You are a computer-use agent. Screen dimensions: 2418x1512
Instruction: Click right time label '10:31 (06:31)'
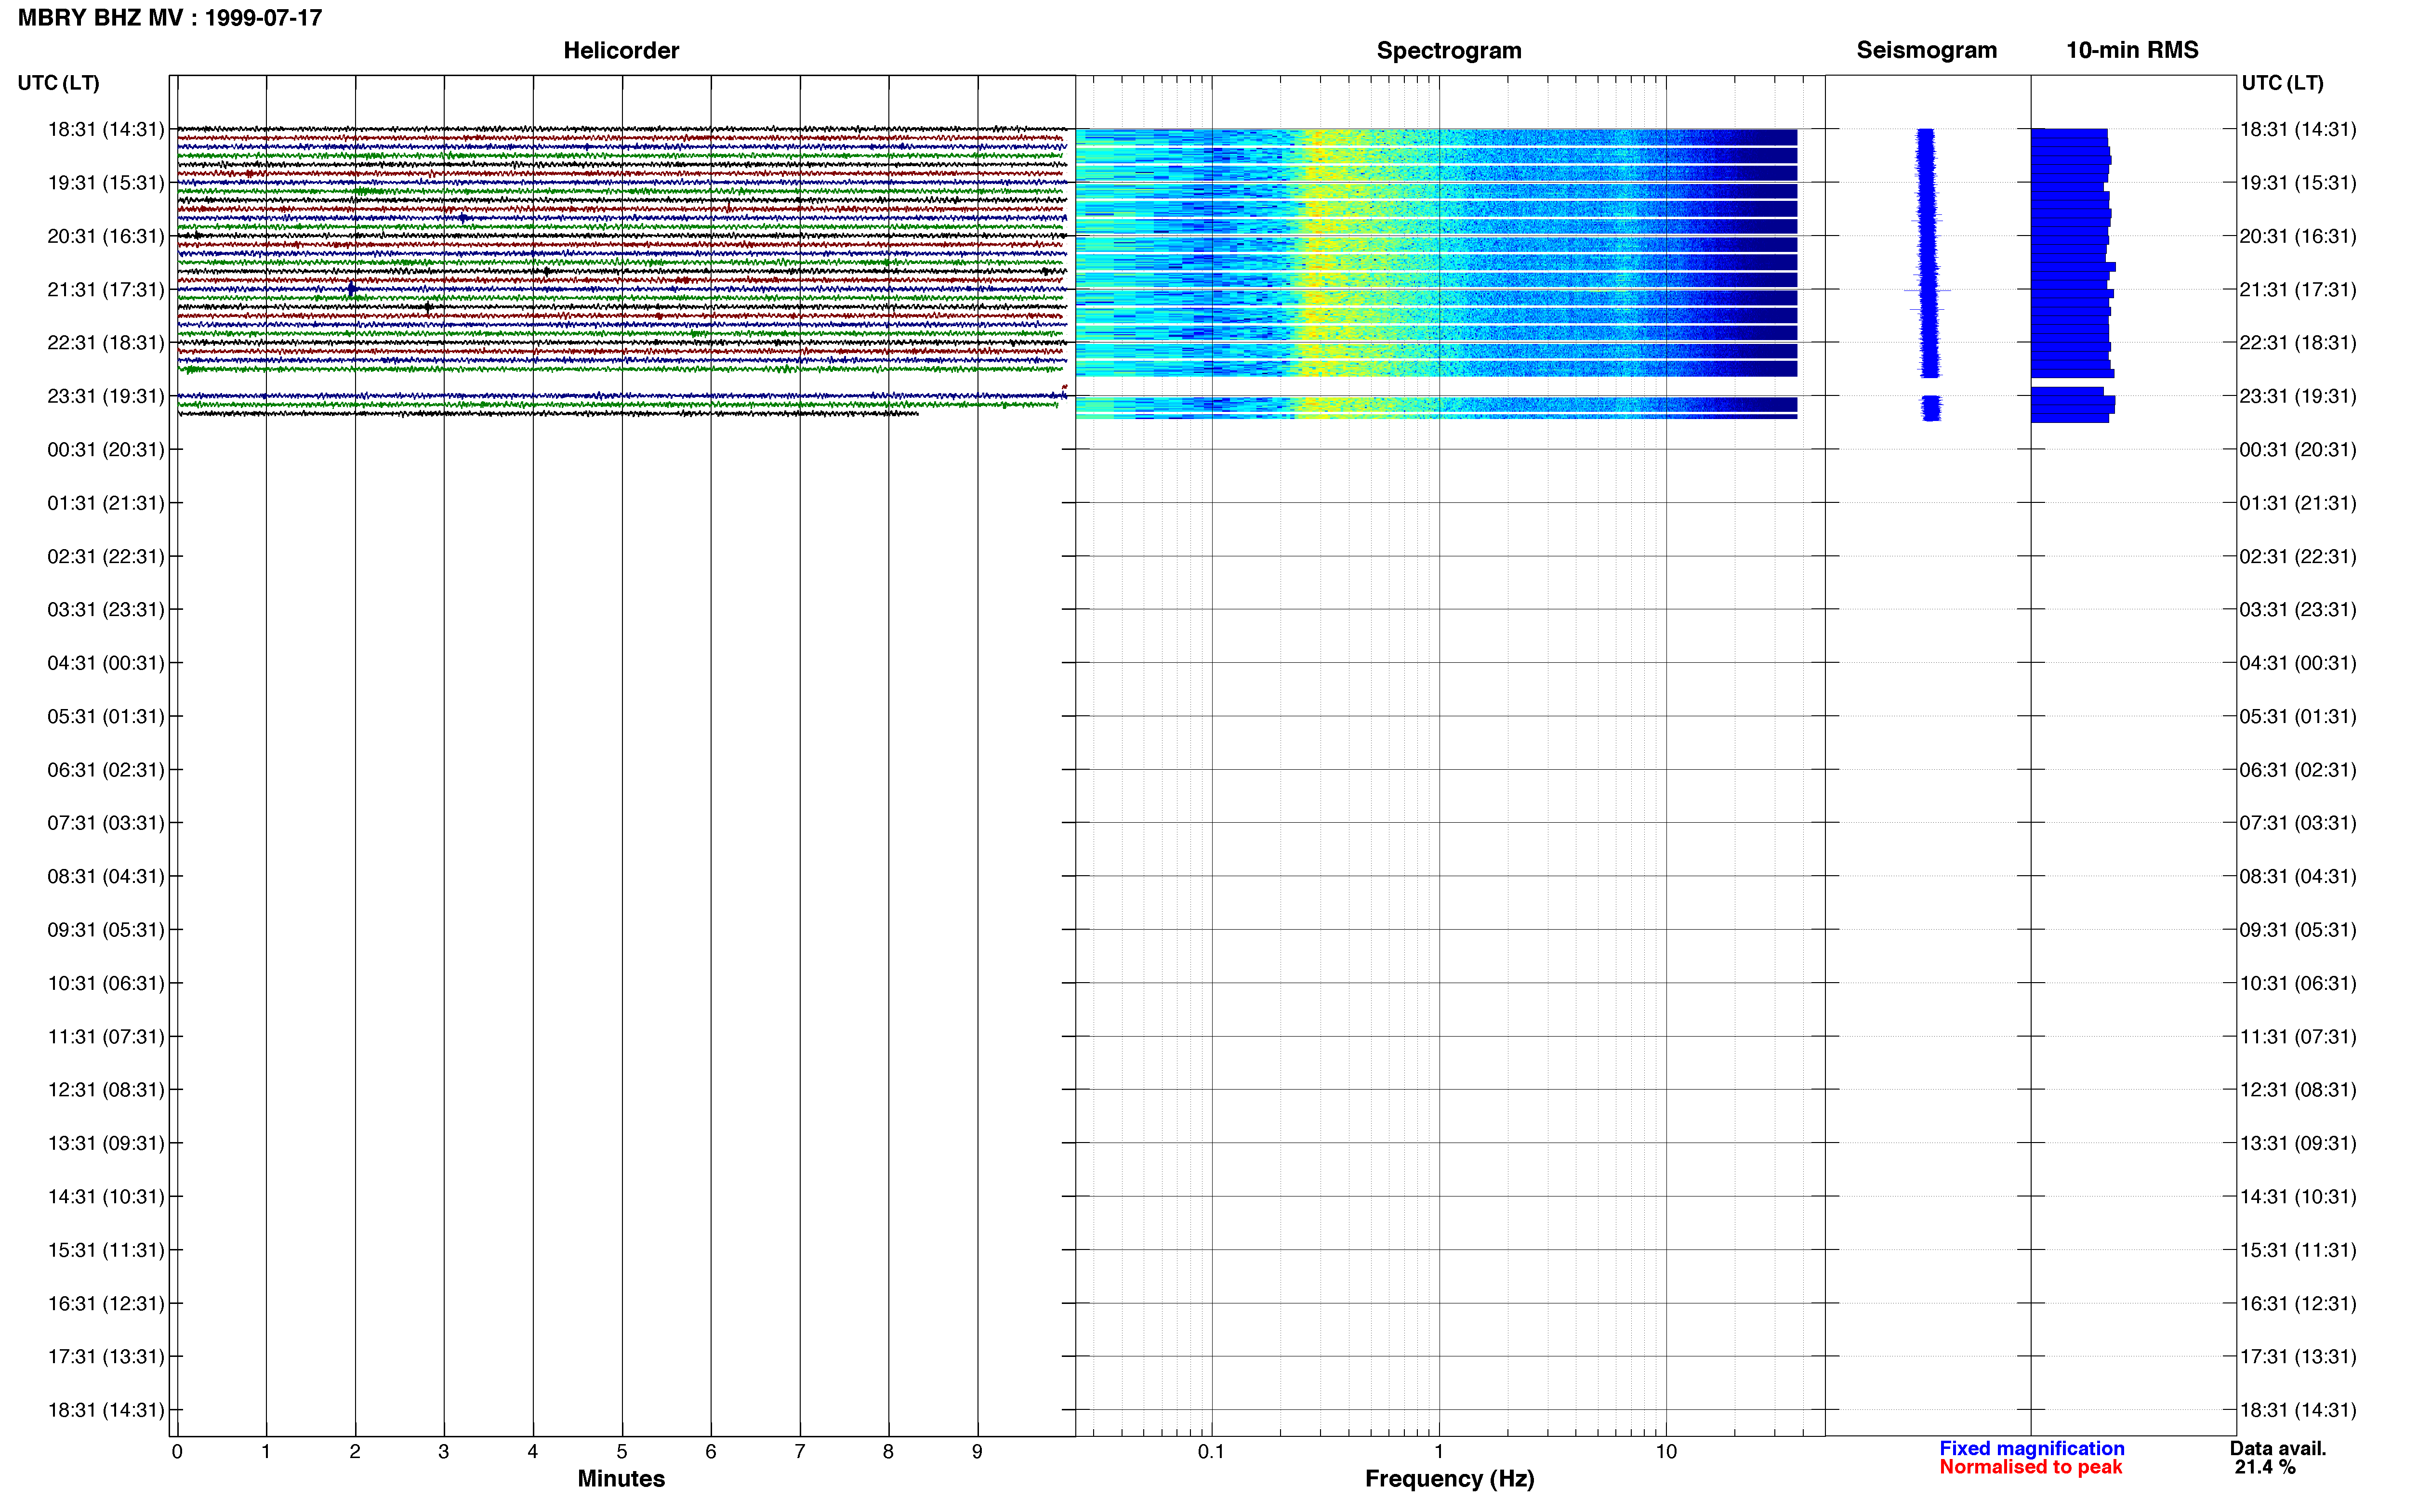(x=2298, y=983)
